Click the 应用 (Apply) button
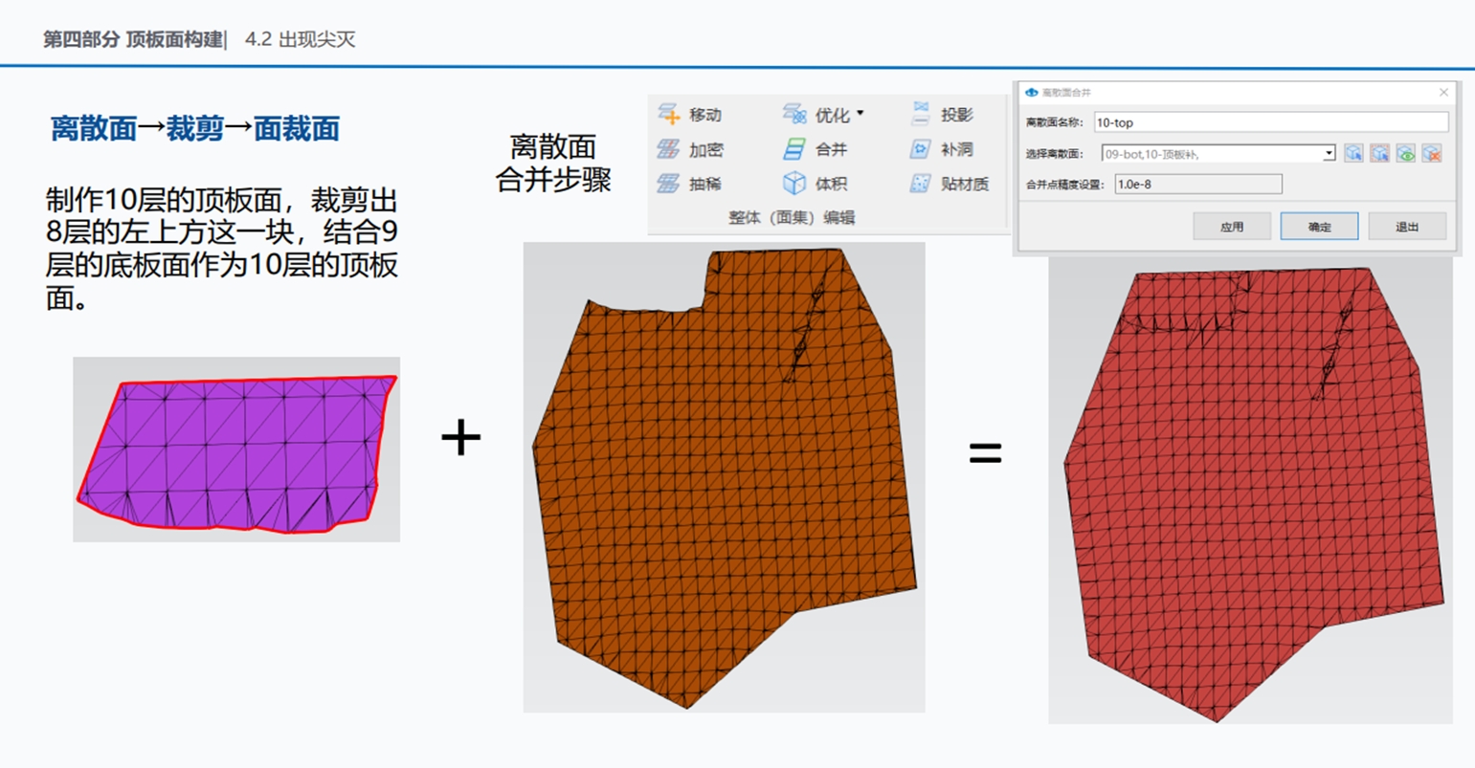Viewport: 1475px width, 768px height. (x=1232, y=227)
